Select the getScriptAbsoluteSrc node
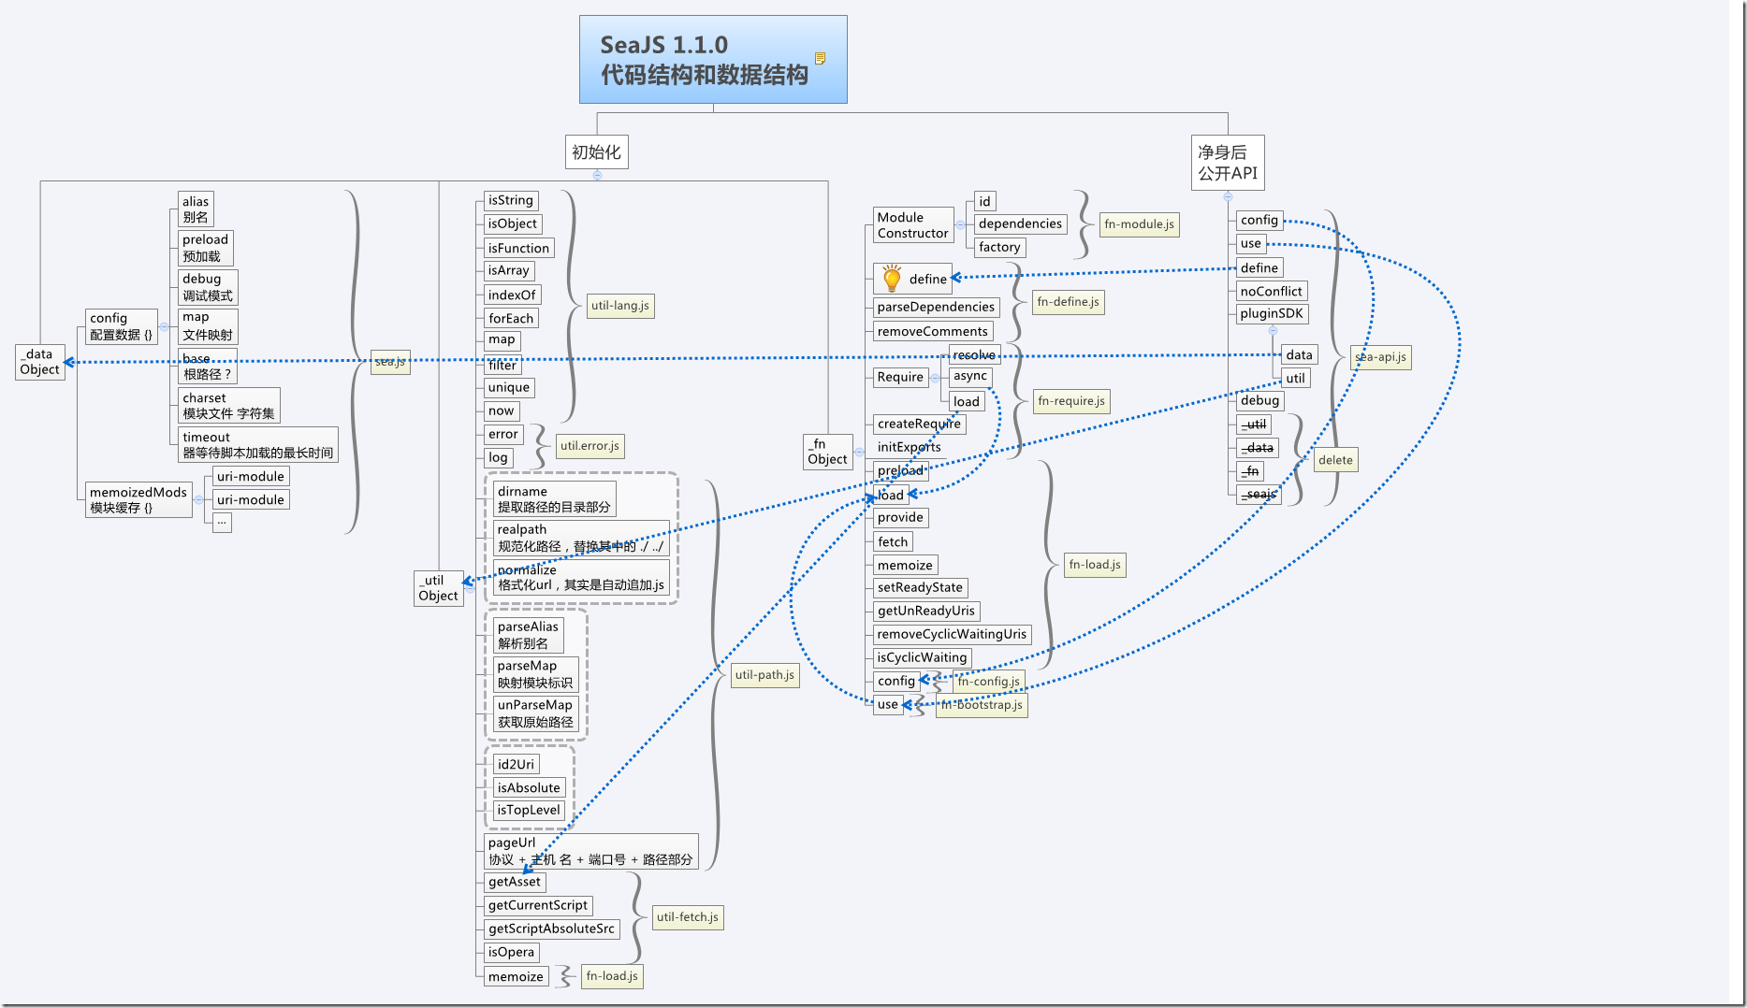This screenshot has height=1008, width=1747. pyautogui.click(x=551, y=929)
